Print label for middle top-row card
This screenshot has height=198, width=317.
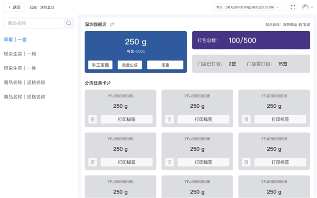pos(203,119)
